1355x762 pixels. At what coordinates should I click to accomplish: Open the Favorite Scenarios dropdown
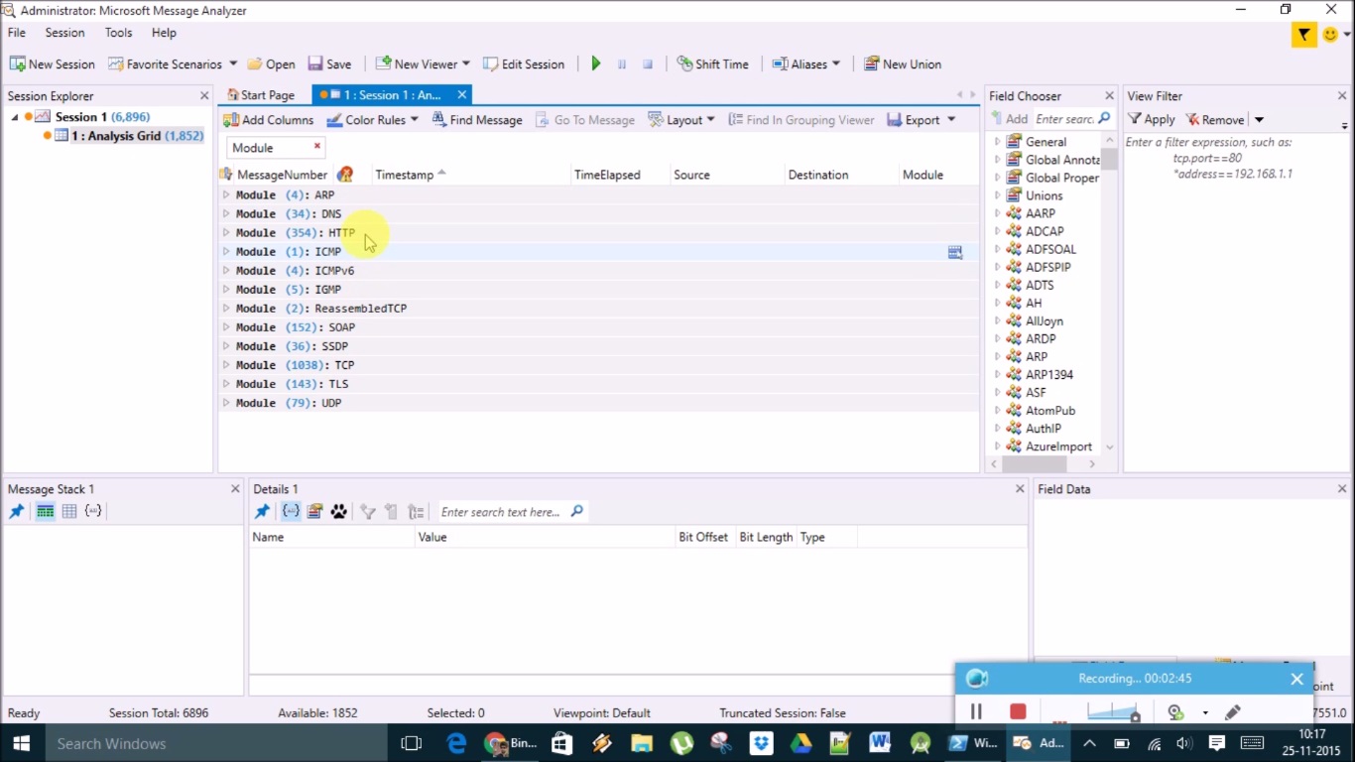[233, 63]
